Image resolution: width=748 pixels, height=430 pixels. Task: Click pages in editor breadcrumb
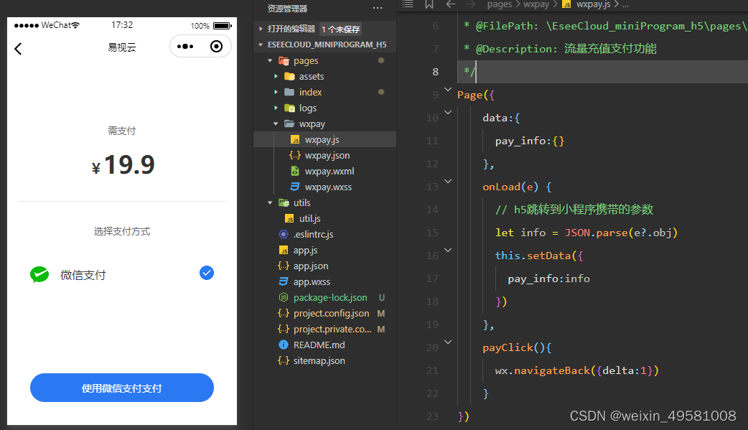500,4
